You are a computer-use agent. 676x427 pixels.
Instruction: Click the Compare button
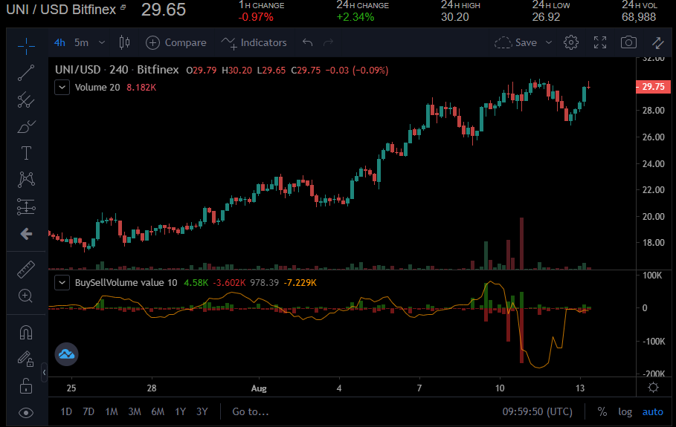[176, 42]
